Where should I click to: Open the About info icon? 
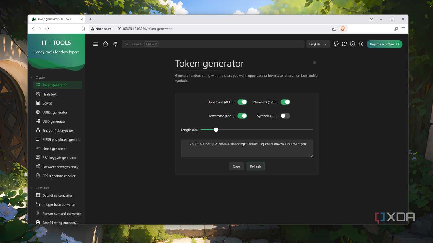tap(352, 44)
